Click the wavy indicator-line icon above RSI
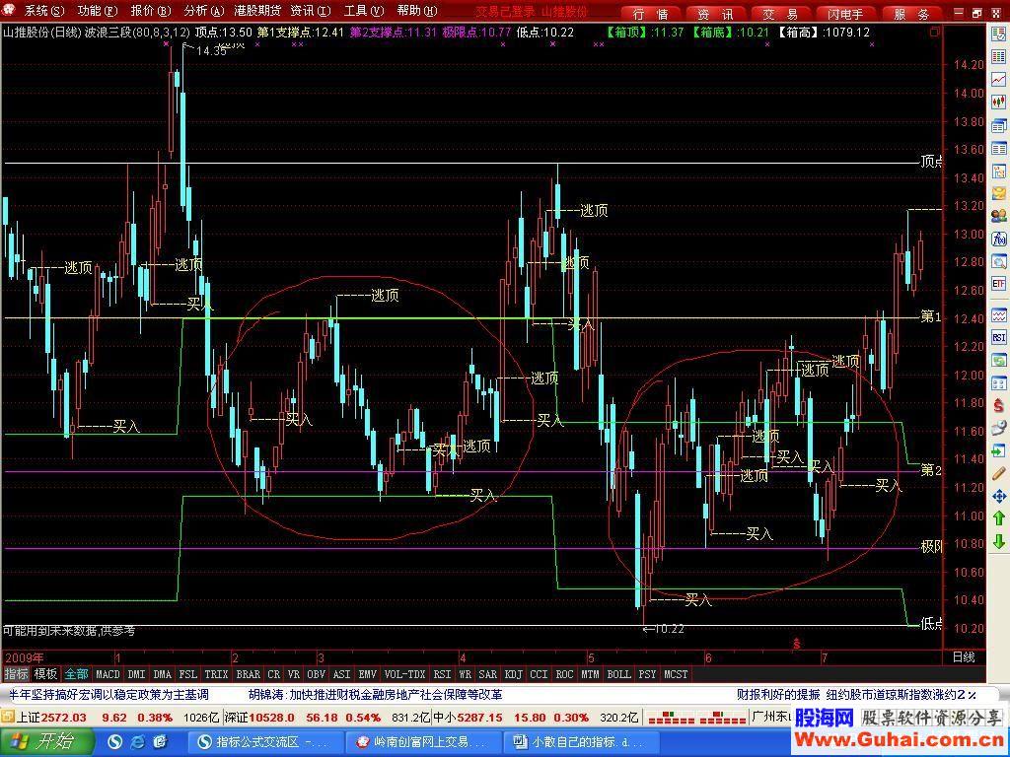1010x757 pixels. (x=998, y=315)
